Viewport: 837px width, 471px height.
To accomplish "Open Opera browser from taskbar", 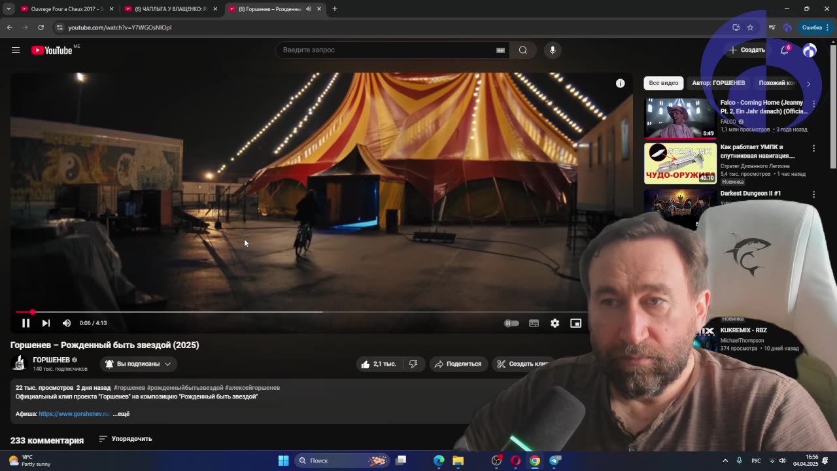I will (x=516, y=461).
